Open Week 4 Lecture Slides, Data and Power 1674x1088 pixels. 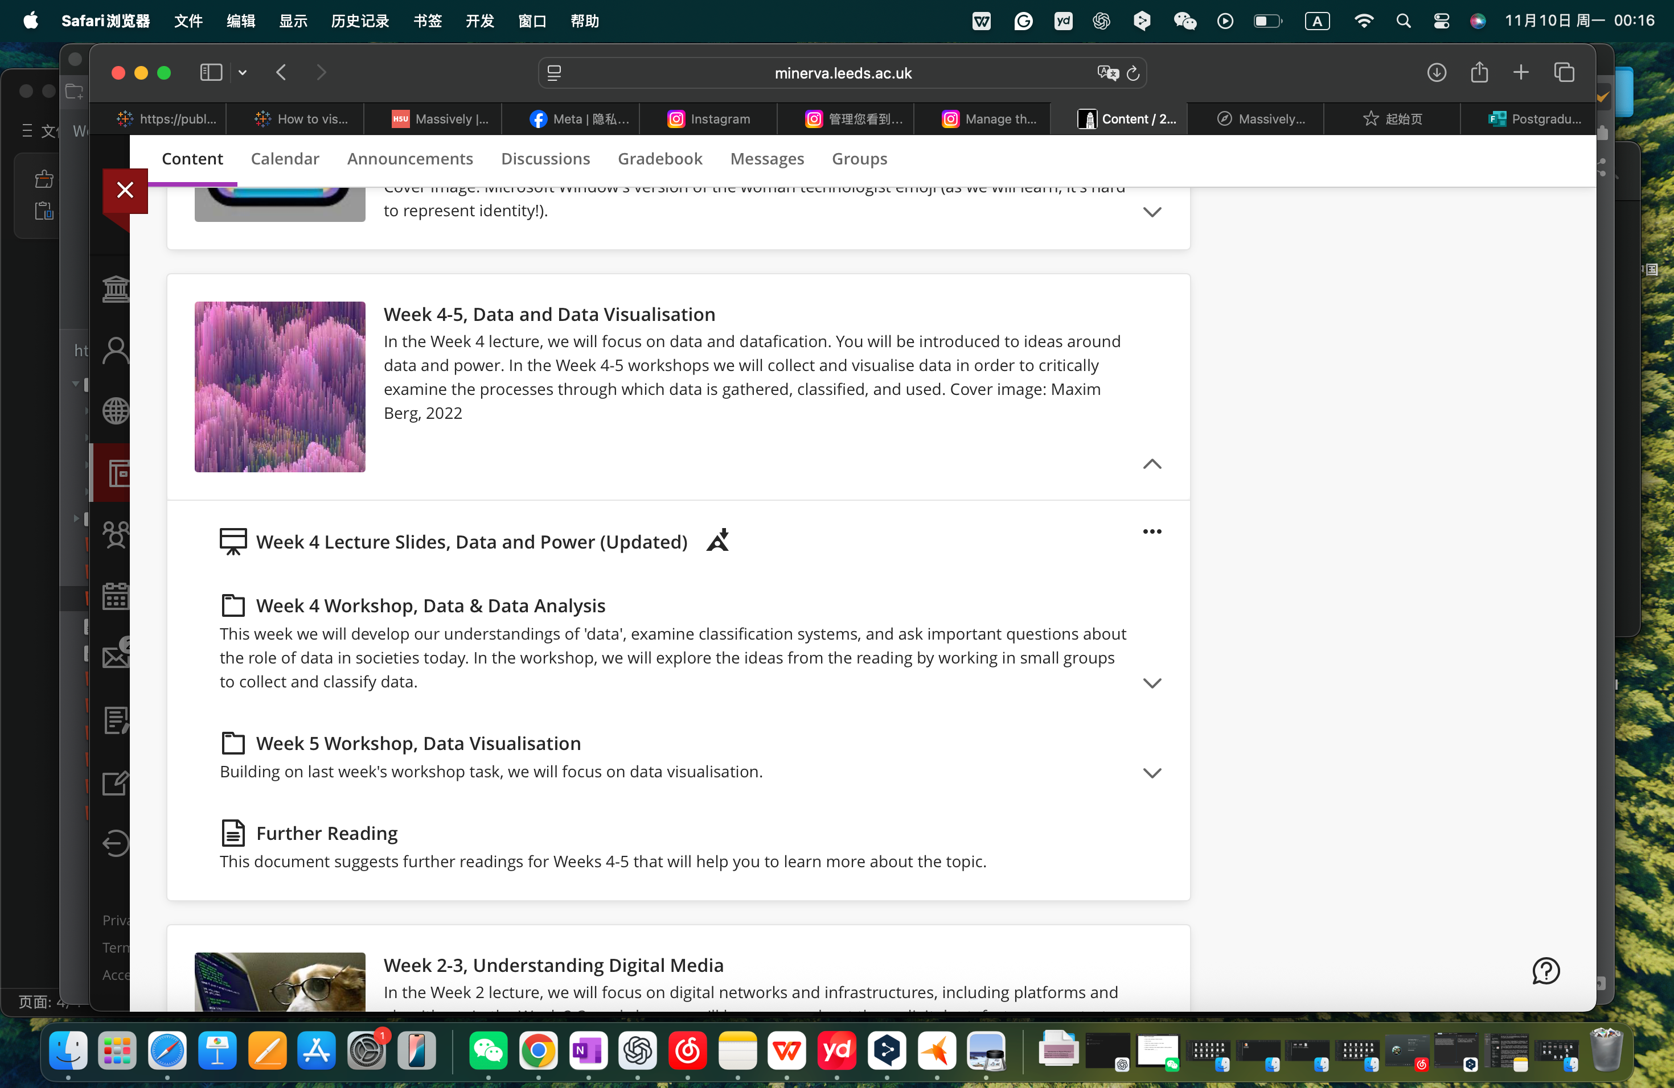tap(471, 542)
